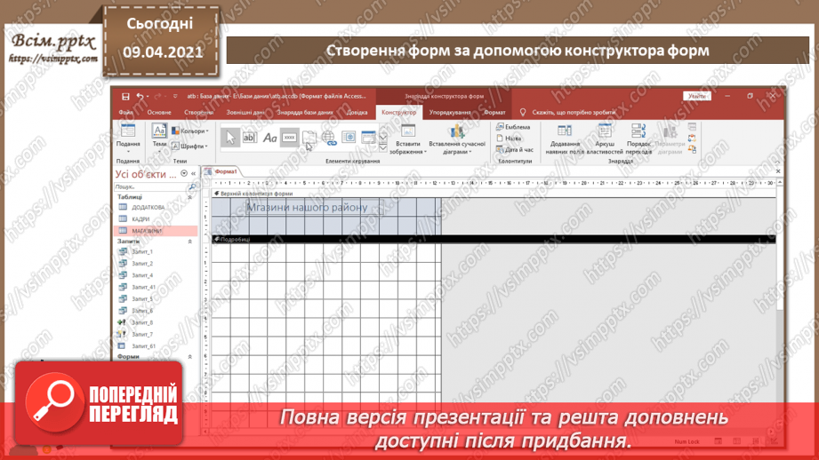Select the МАГАЗИНИ table in navigation pane
The width and height of the screenshot is (819, 460).
tap(148, 231)
